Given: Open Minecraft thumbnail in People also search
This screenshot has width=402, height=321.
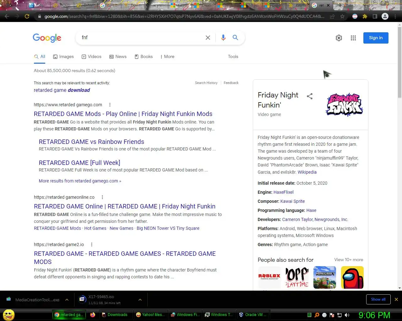Looking at the screenshot, I should click(325, 277).
